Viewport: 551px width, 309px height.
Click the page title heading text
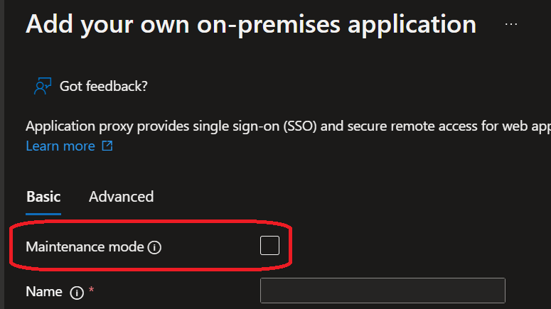pyautogui.click(x=250, y=24)
